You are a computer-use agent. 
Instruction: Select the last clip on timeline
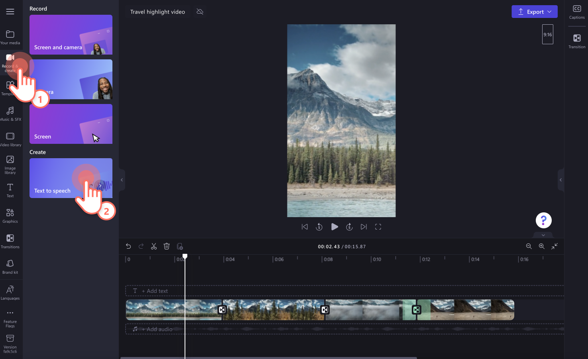(x=466, y=310)
